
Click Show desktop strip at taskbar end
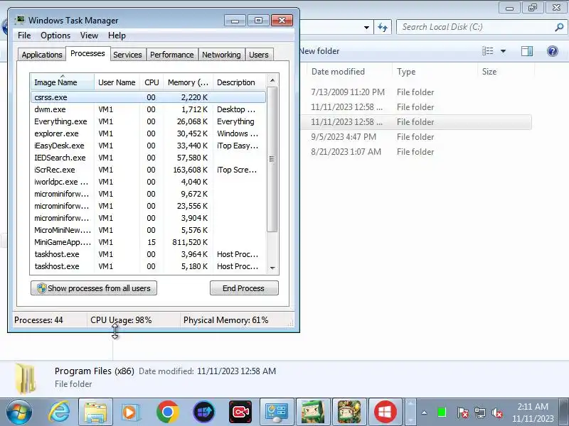(564, 412)
